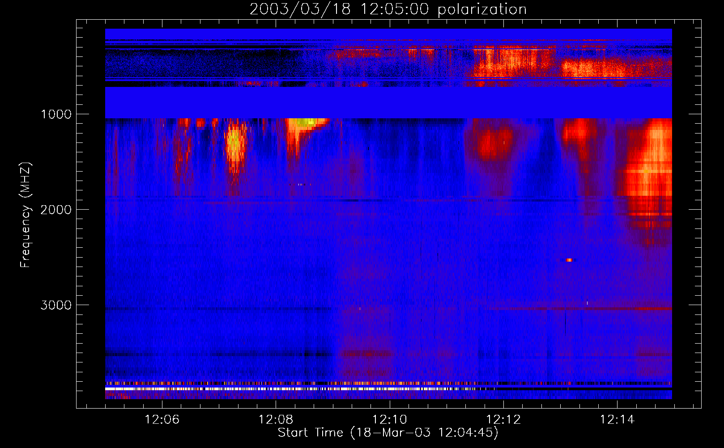The image size is (724, 448).
Task: Click the 12:08 time tick label
Action: click(276, 419)
